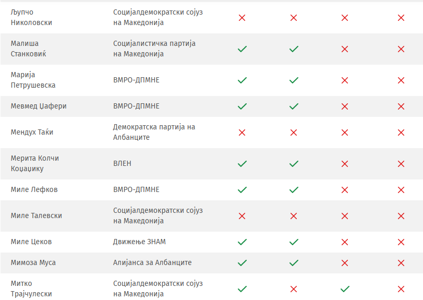
Task: Click last red cross in Мевмед Џафери row
Action: click(x=401, y=106)
